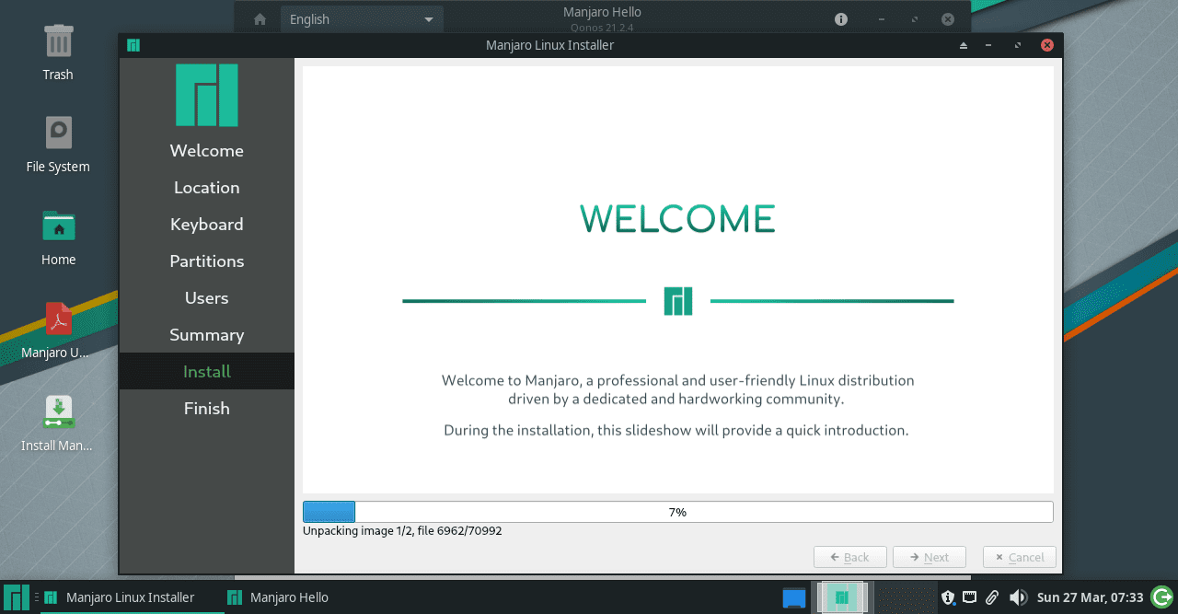
Task: Click the Manjaro Hello window title
Action: click(602, 12)
